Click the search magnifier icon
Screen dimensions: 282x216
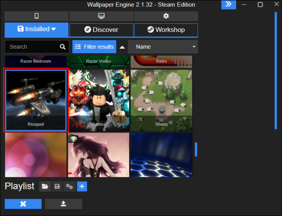63,47
